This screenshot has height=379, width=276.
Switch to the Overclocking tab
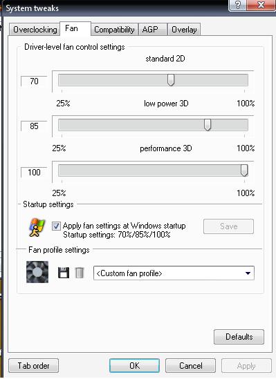[35, 30]
